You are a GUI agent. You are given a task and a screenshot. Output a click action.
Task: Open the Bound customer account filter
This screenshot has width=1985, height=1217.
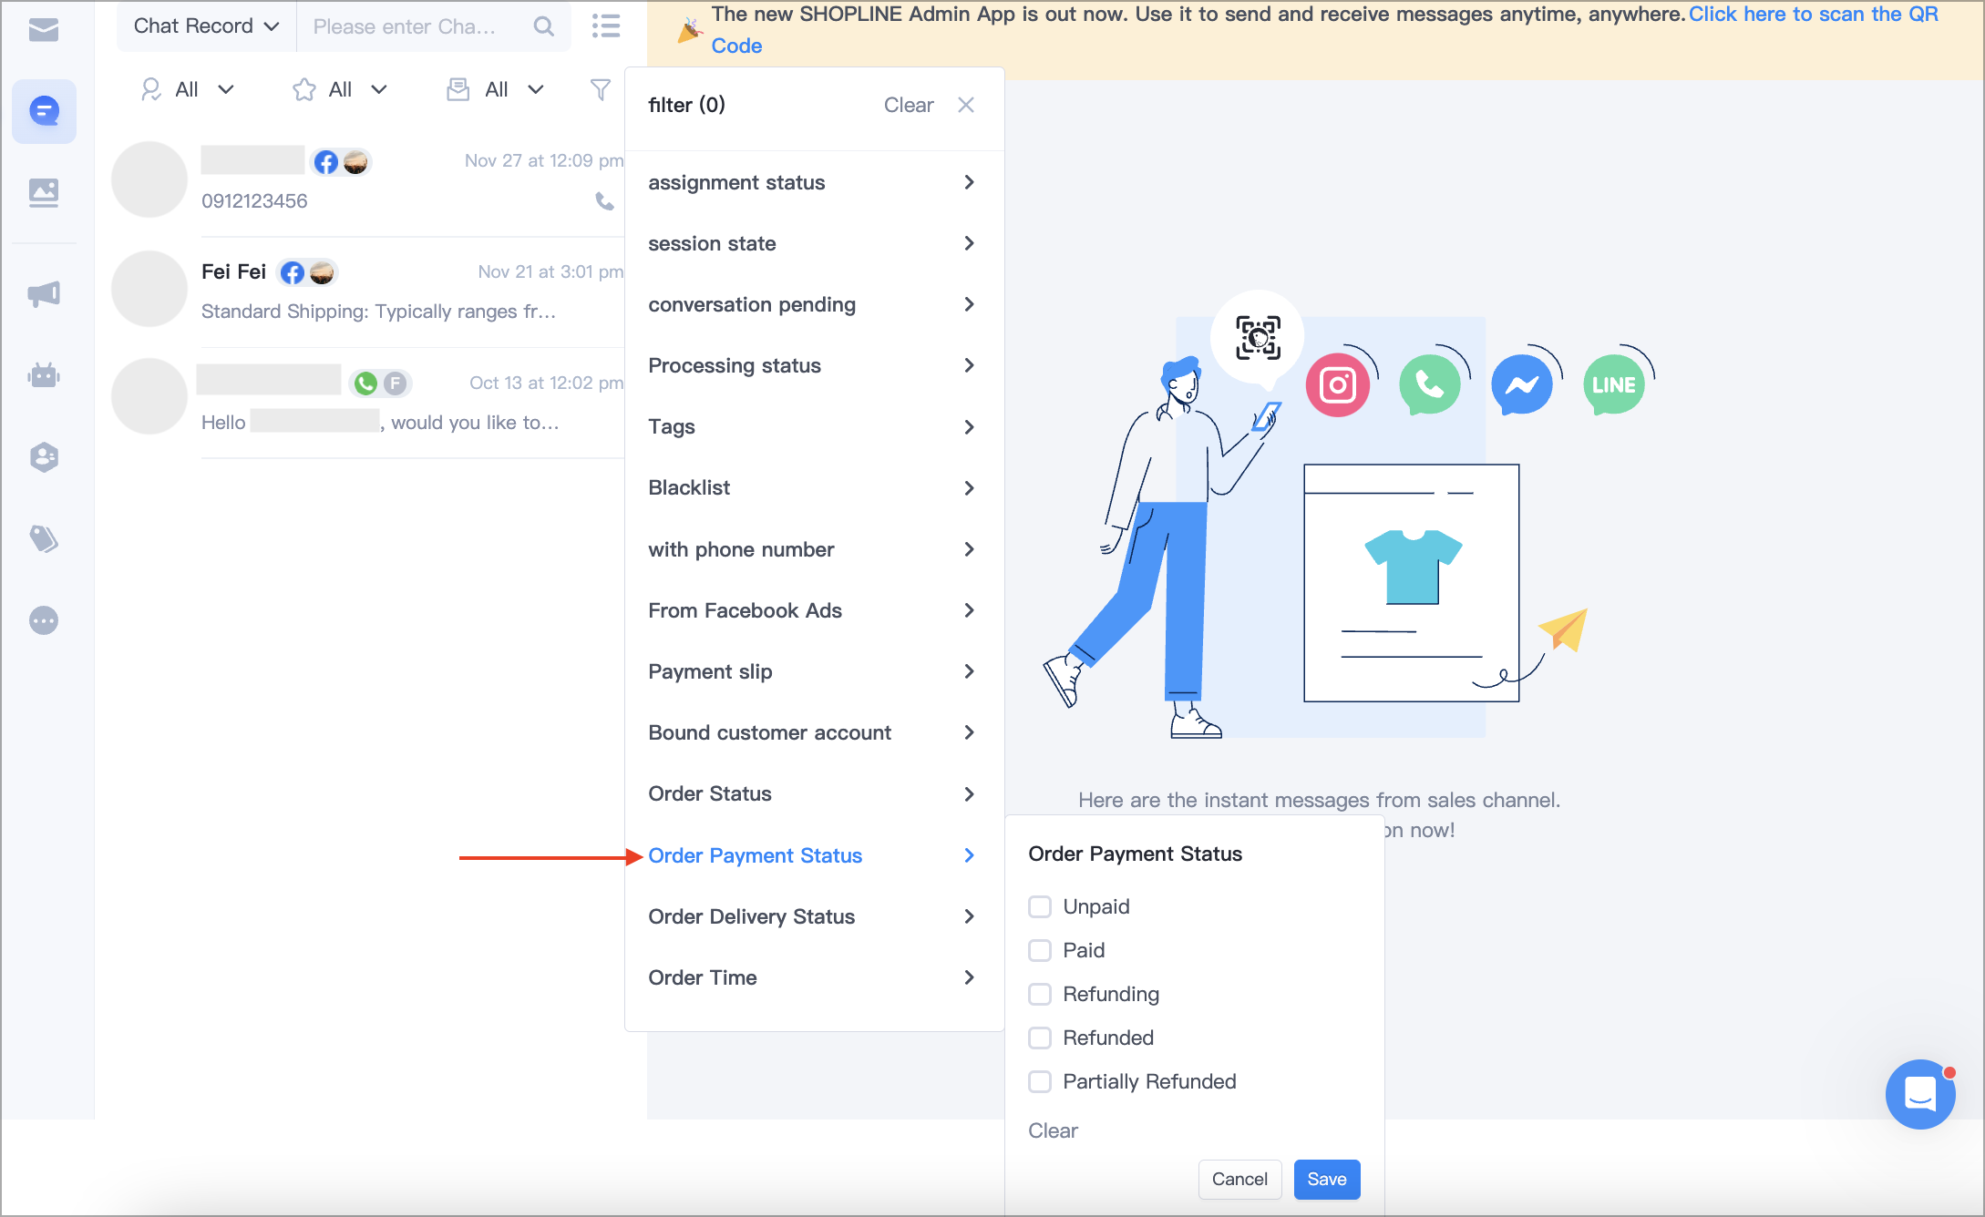[814, 732]
